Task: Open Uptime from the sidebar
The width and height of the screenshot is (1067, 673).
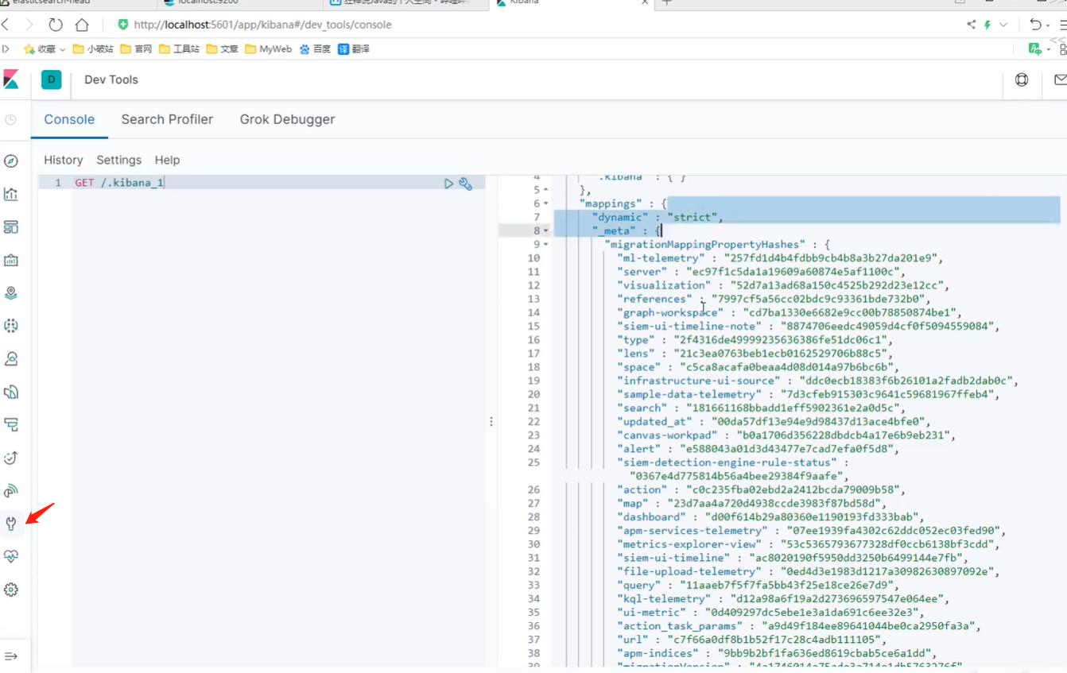Action: (11, 458)
